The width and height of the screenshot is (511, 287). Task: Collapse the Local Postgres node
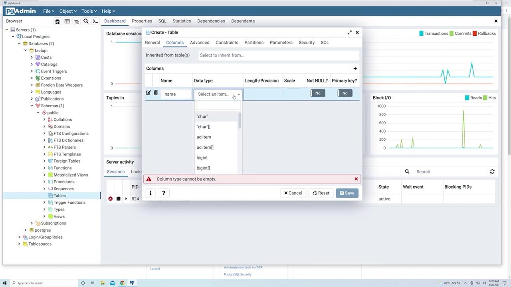pos(13,37)
